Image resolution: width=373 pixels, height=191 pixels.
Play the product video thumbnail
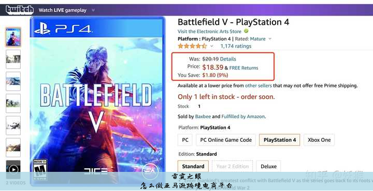pyautogui.click(x=13, y=169)
